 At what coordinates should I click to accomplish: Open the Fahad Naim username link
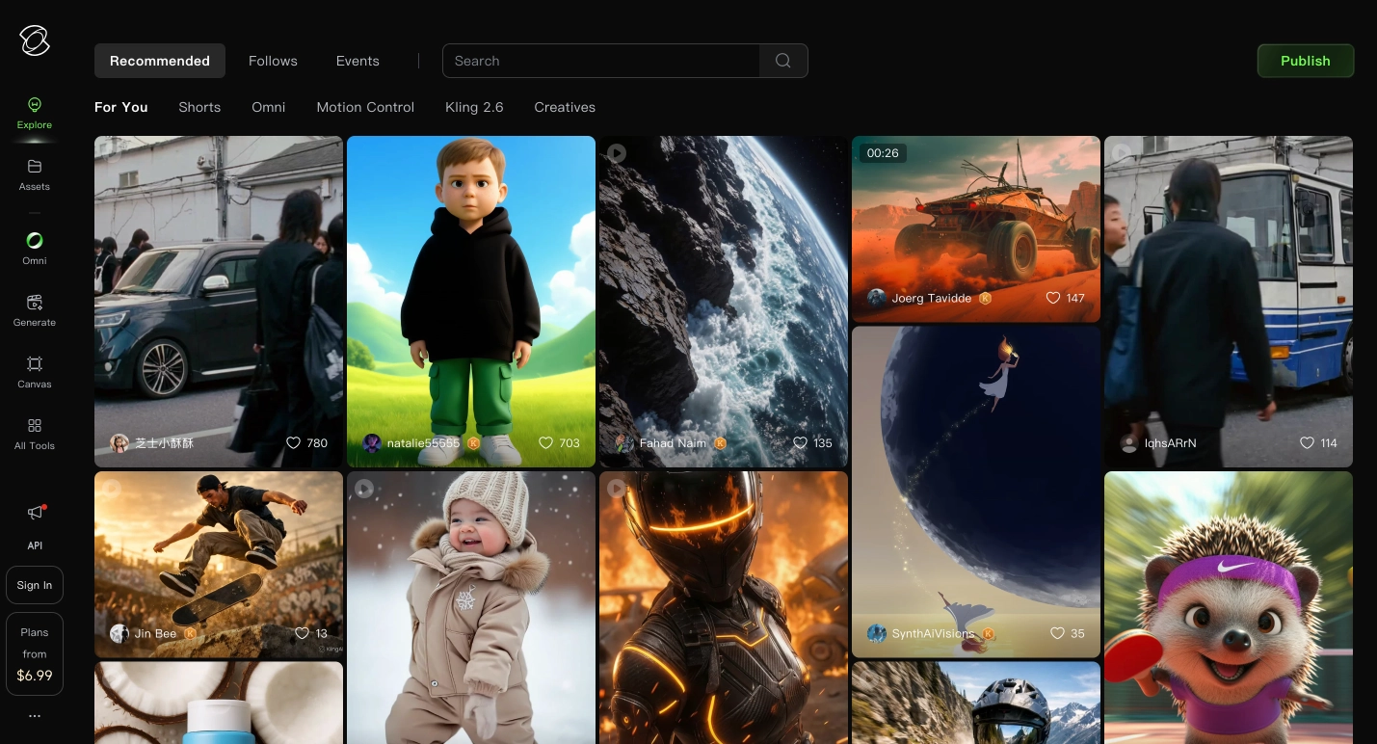pyautogui.click(x=673, y=443)
